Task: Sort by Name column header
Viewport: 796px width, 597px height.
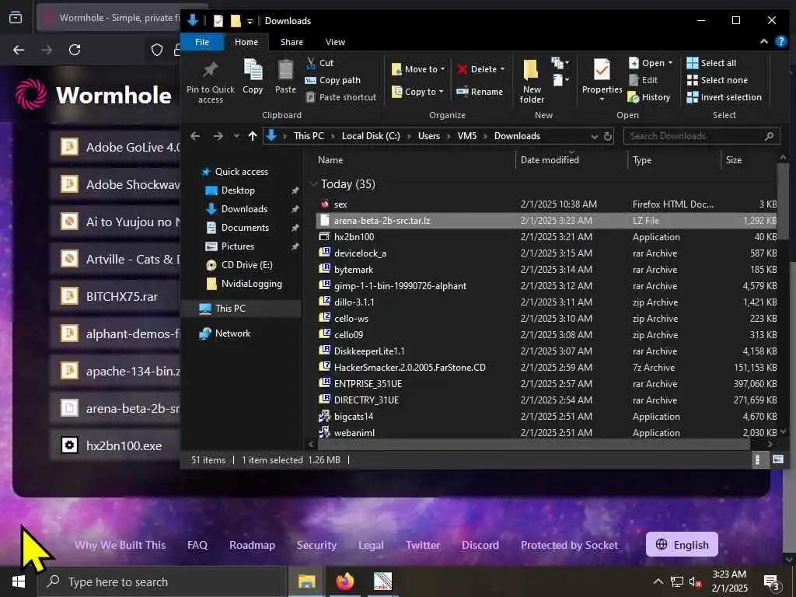Action: pyautogui.click(x=330, y=160)
